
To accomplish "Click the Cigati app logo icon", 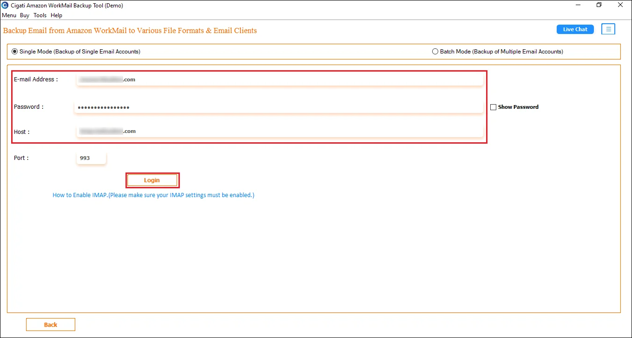I will (x=5, y=6).
